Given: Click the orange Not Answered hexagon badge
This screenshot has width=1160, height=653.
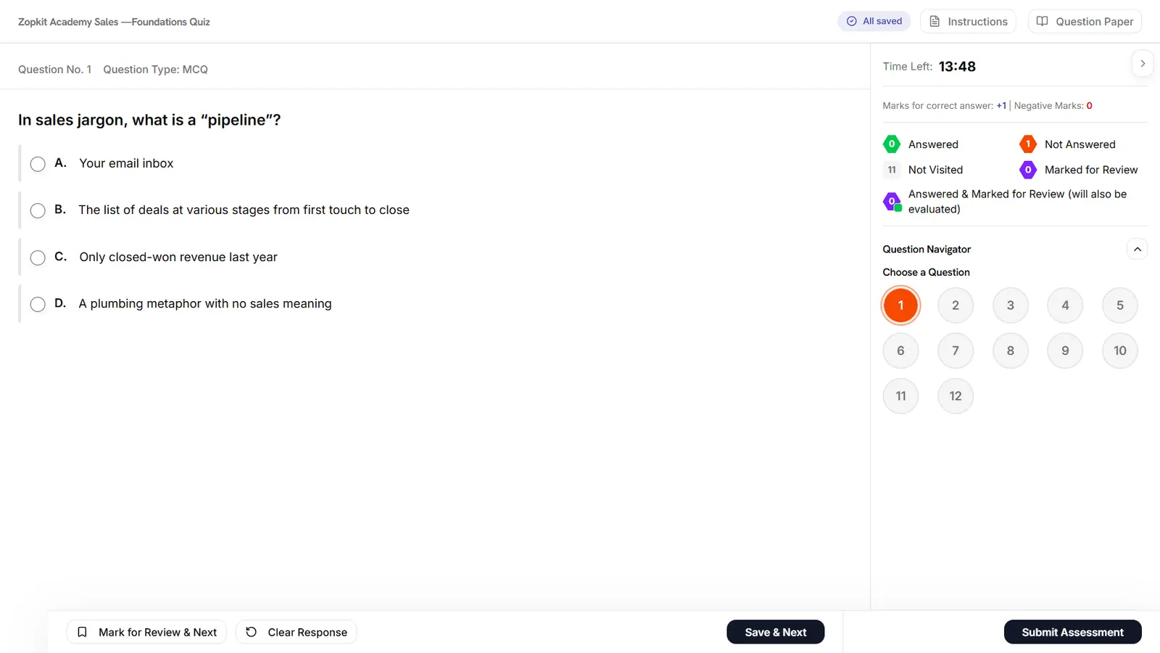Looking at the screenshot, I should 1027,144.
